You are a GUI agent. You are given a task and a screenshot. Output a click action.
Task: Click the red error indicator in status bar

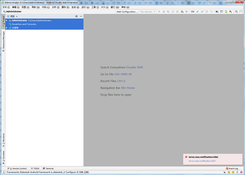pos(241,172)
